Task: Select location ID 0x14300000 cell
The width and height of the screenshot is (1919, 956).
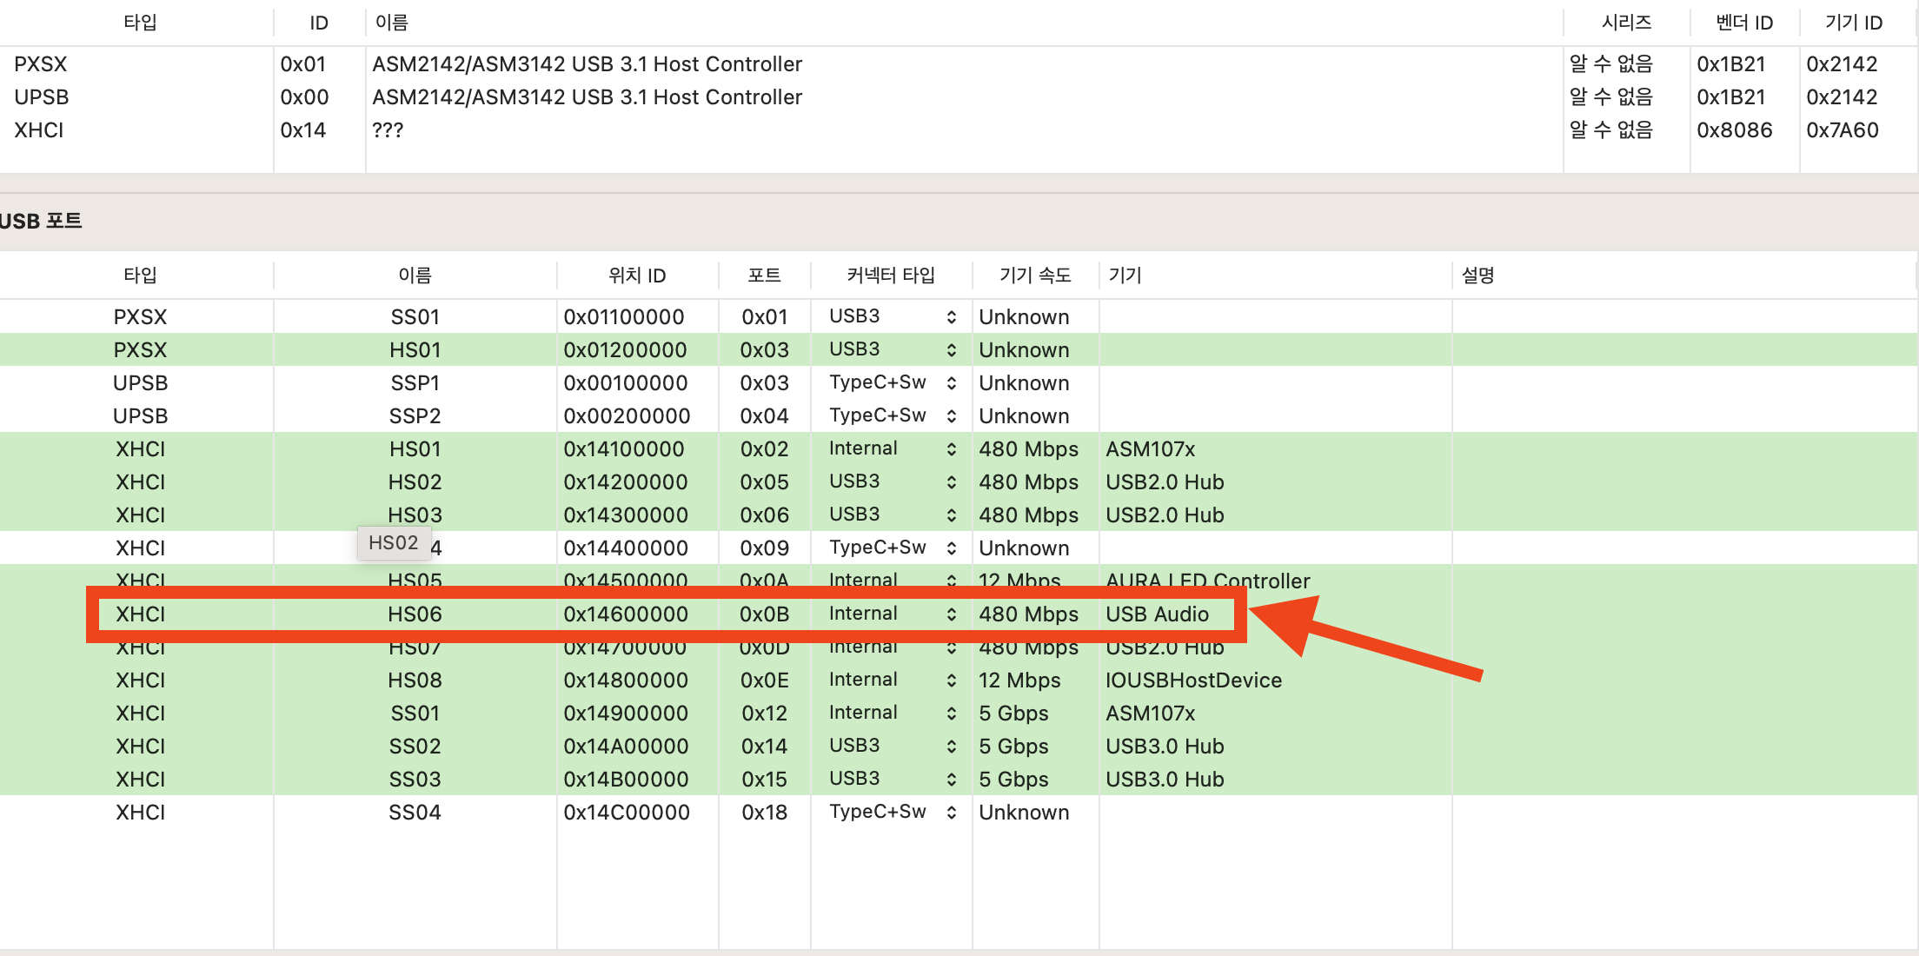Action: tap(626, 515)
